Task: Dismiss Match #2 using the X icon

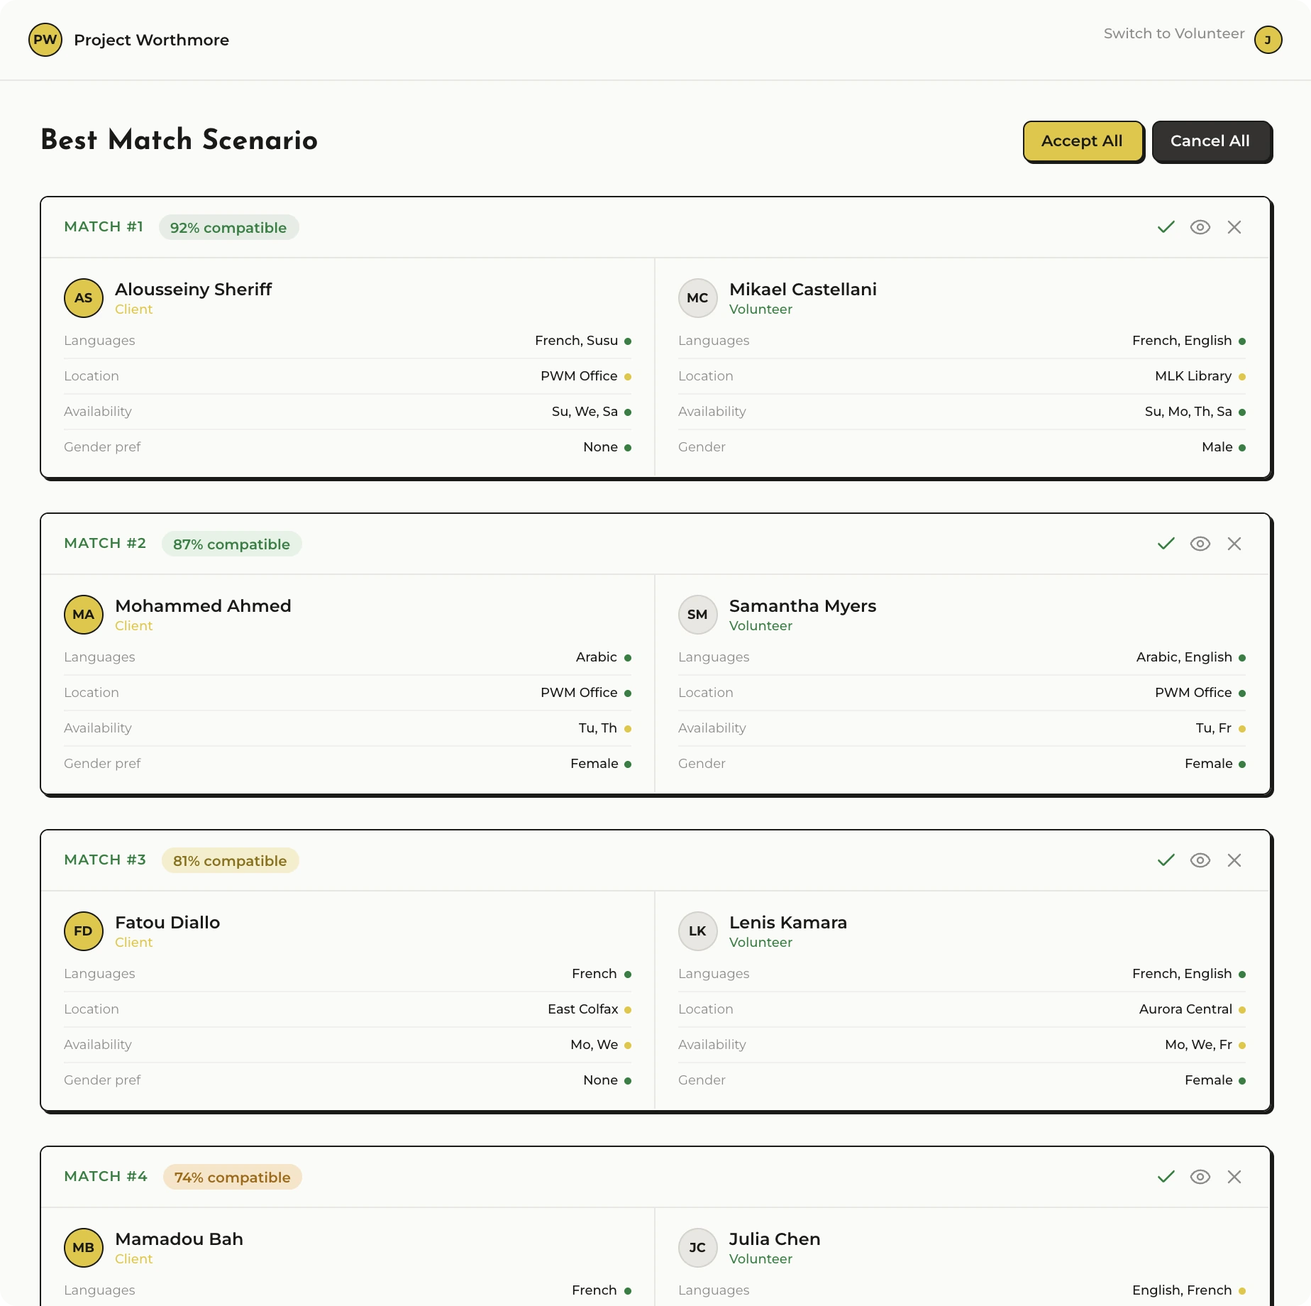Action: (1234, 544)
